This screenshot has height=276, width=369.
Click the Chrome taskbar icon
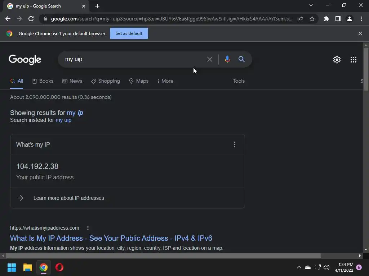(44, 267)
